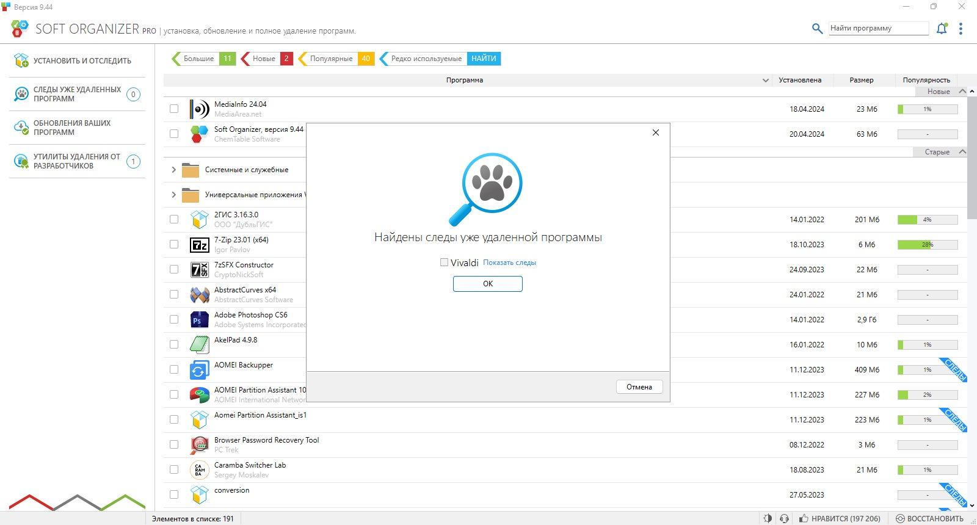Viewport: 977px width, 525px height.
Task: Sort by the Популярность column header
Action: (x=926, y=80)
